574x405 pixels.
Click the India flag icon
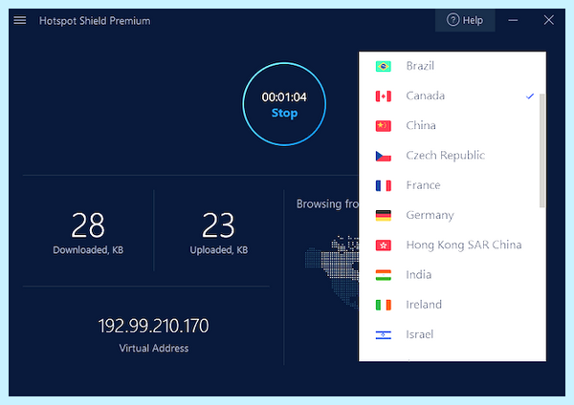point(384,275)
